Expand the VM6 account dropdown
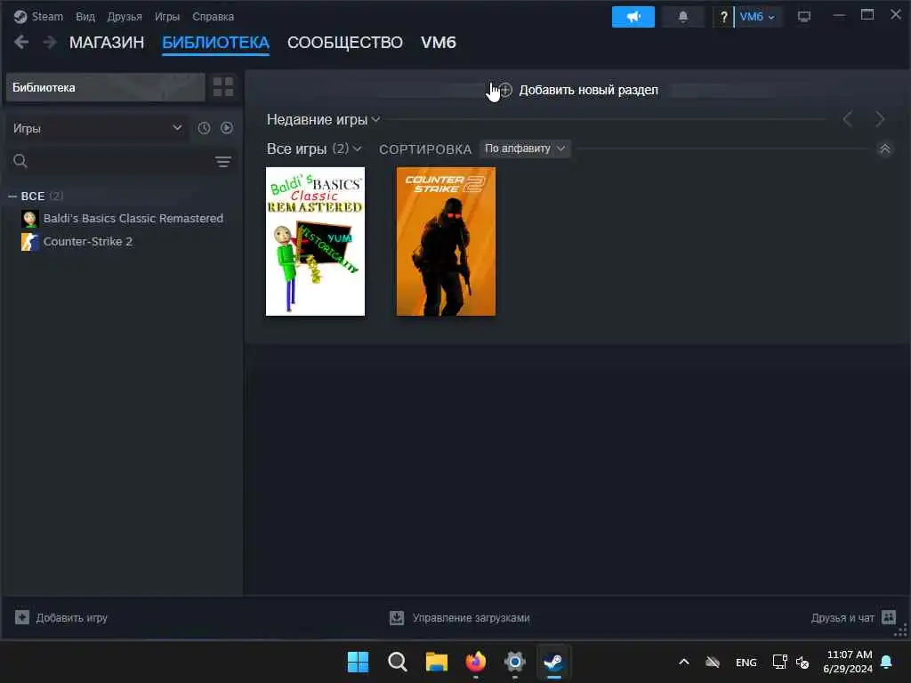Viewport: 911px width, 683px height. (x=758, y=17)
